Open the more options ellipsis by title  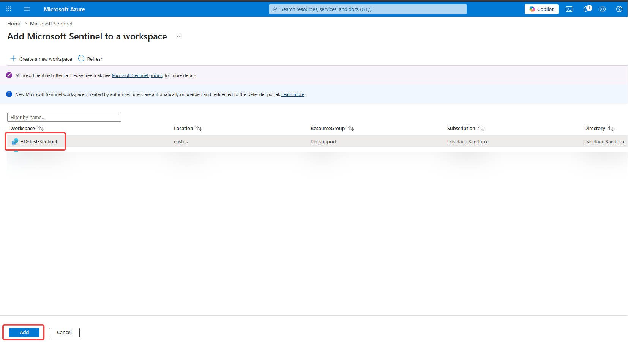pos(179,36)
